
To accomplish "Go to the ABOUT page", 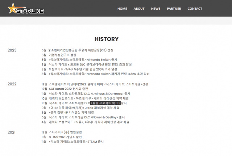I will (139, 9).
